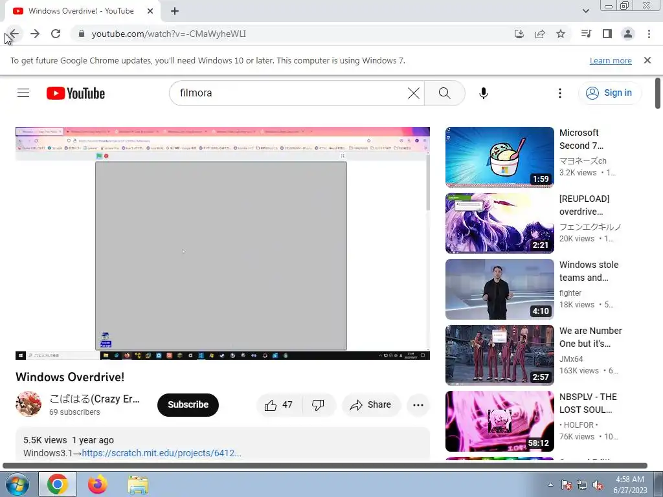
Task: Open こばはる channel avatar
Action: click(28, 404)
